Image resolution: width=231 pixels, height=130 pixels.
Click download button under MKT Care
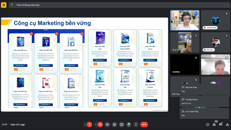(20, 69)
